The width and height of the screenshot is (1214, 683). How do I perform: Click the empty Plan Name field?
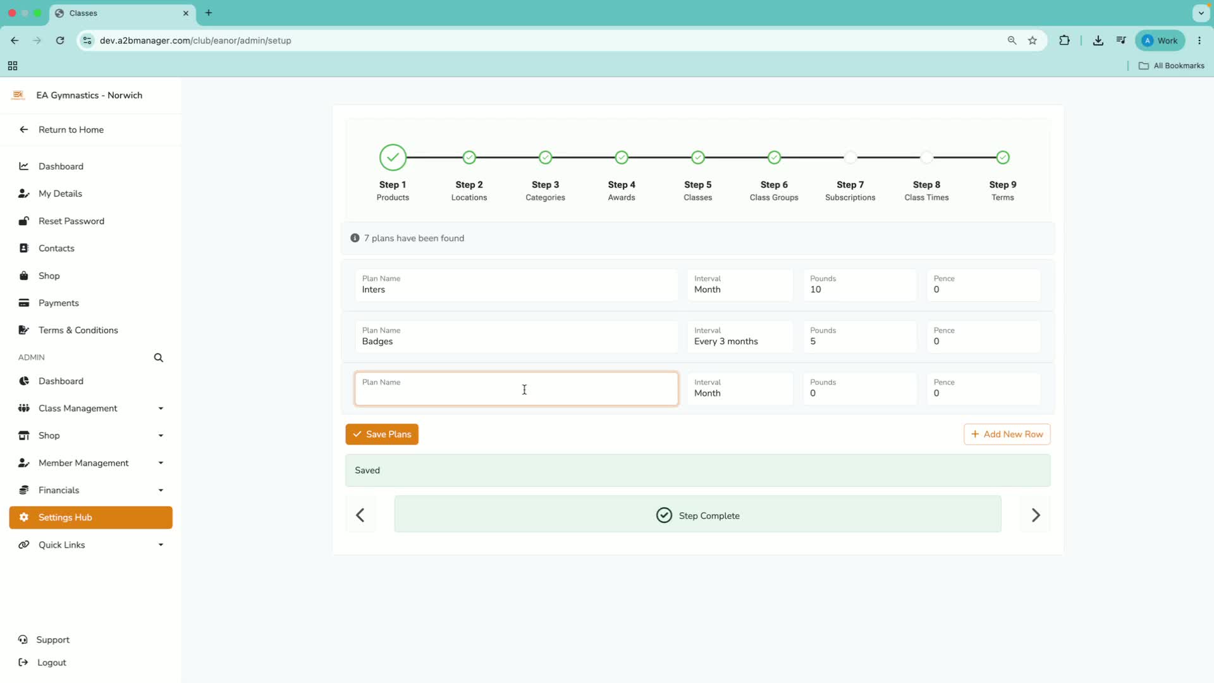517,389
